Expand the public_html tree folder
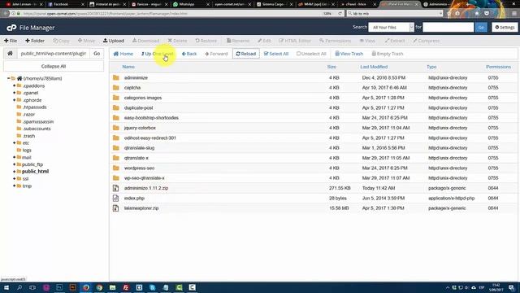 click(x=15, y=172)
